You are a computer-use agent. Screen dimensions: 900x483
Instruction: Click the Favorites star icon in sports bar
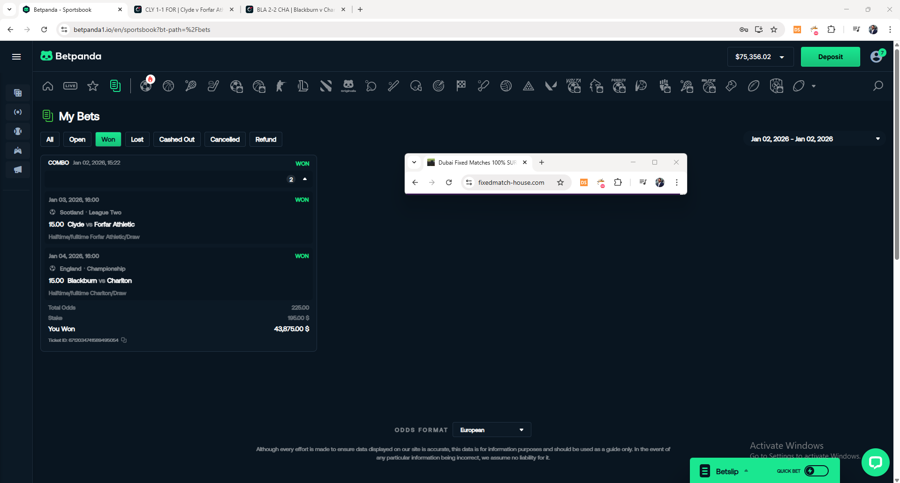coord(93,86)
